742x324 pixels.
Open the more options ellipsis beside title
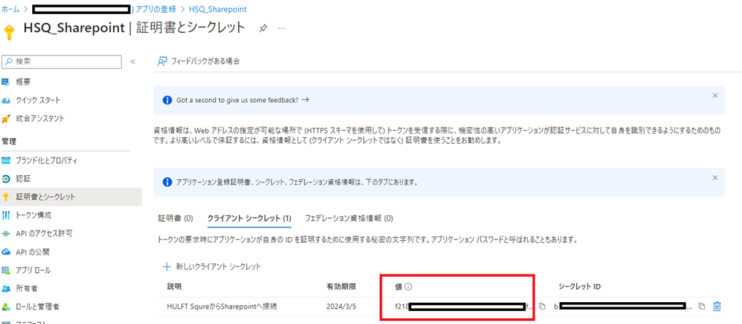(x=282, y=28)
